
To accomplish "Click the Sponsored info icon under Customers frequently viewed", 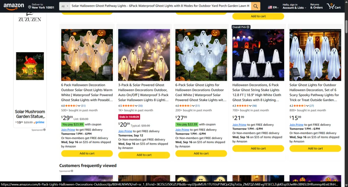I will click(72, 171).
